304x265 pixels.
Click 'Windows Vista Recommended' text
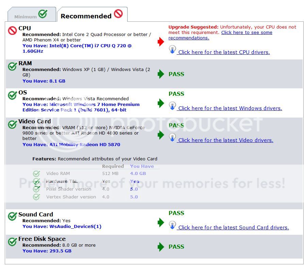(x=95, y=99)
